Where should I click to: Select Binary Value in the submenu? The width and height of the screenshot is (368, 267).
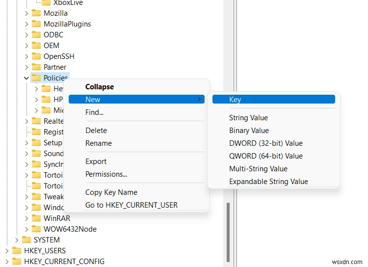pos(274,131)
